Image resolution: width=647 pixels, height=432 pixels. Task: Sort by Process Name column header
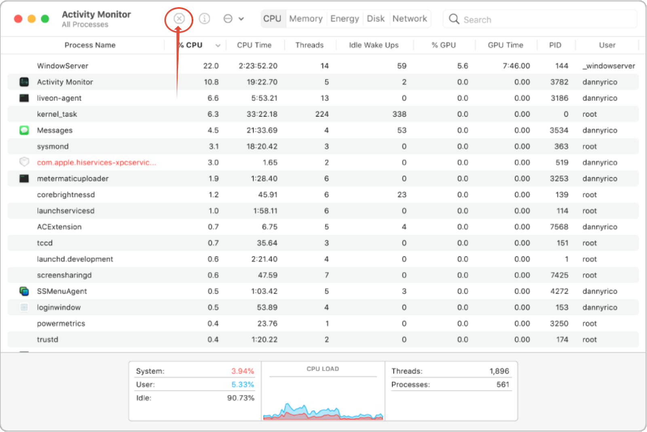coord(90,45)
